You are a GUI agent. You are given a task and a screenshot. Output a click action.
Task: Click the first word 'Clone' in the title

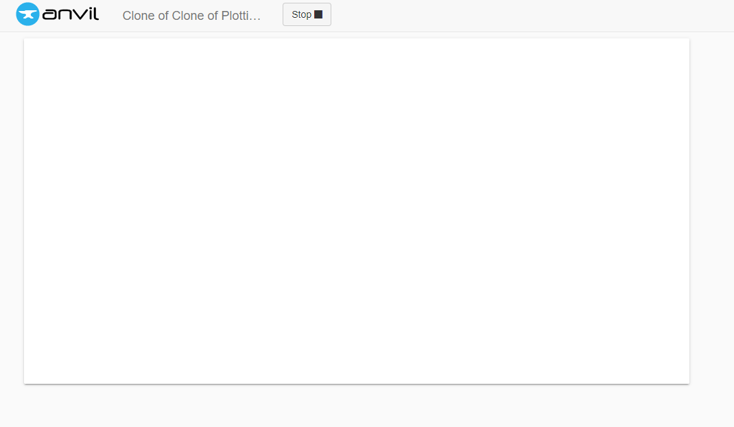coord(139,16)
